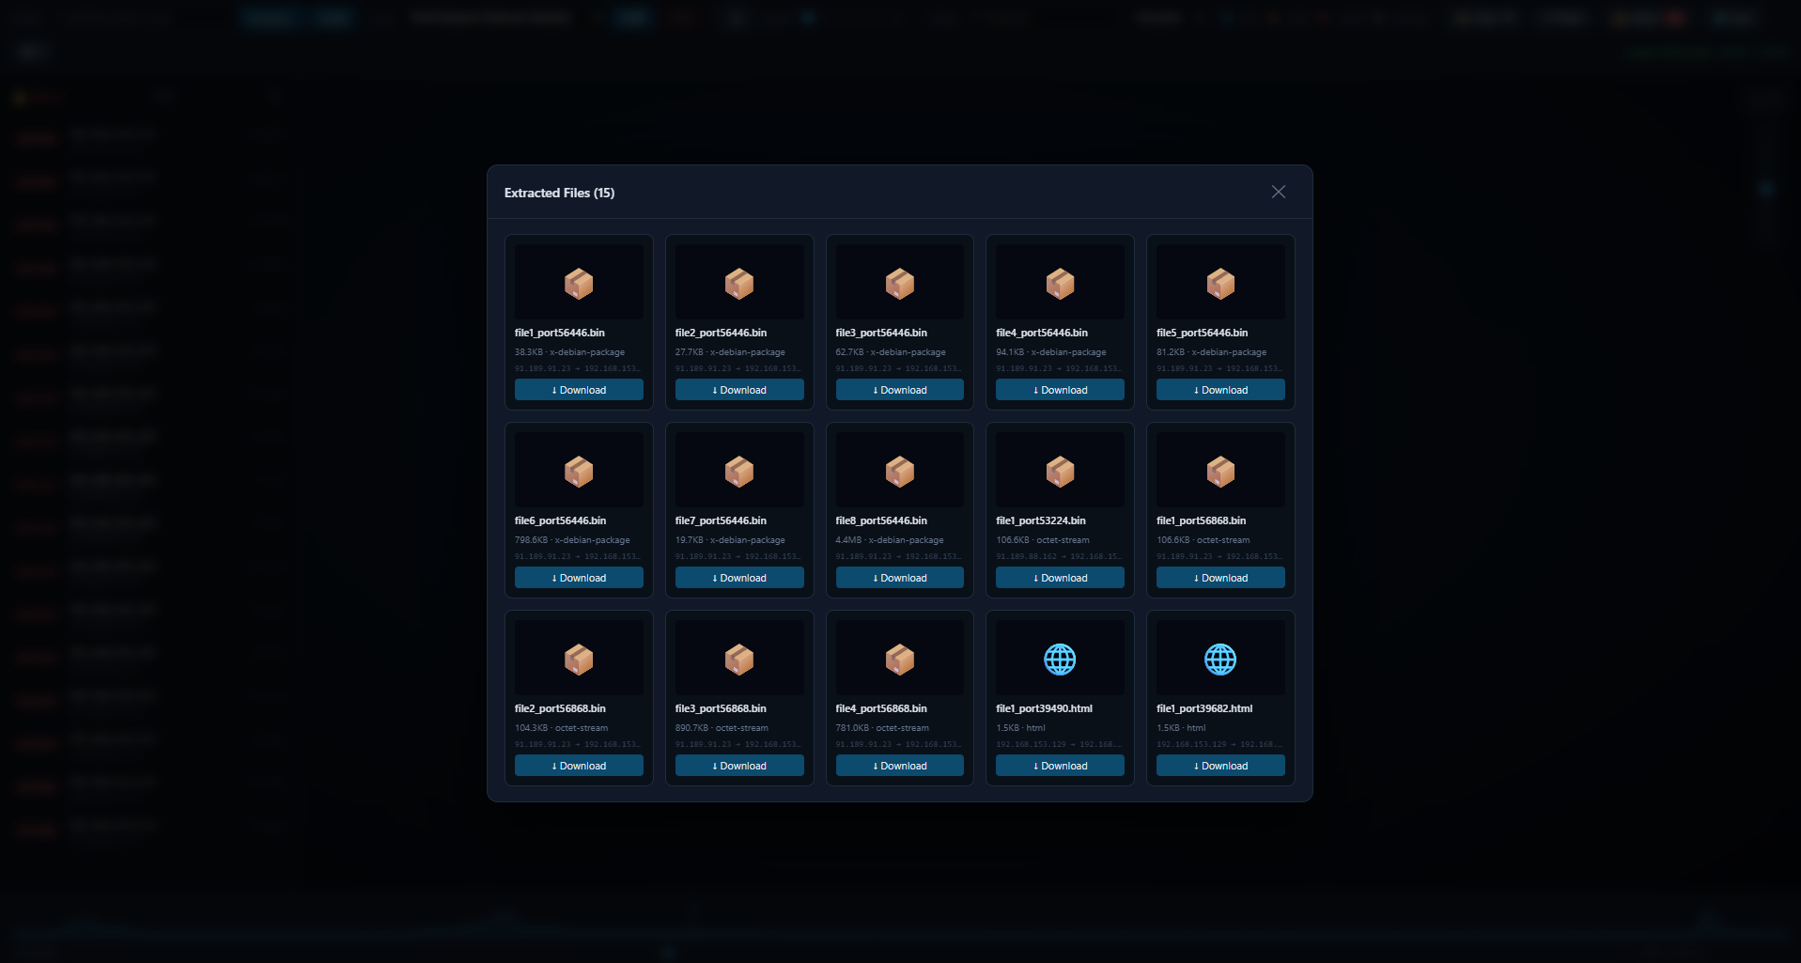
Task: Select filename text file5_port56446.bin
Action: [1203, 333]
